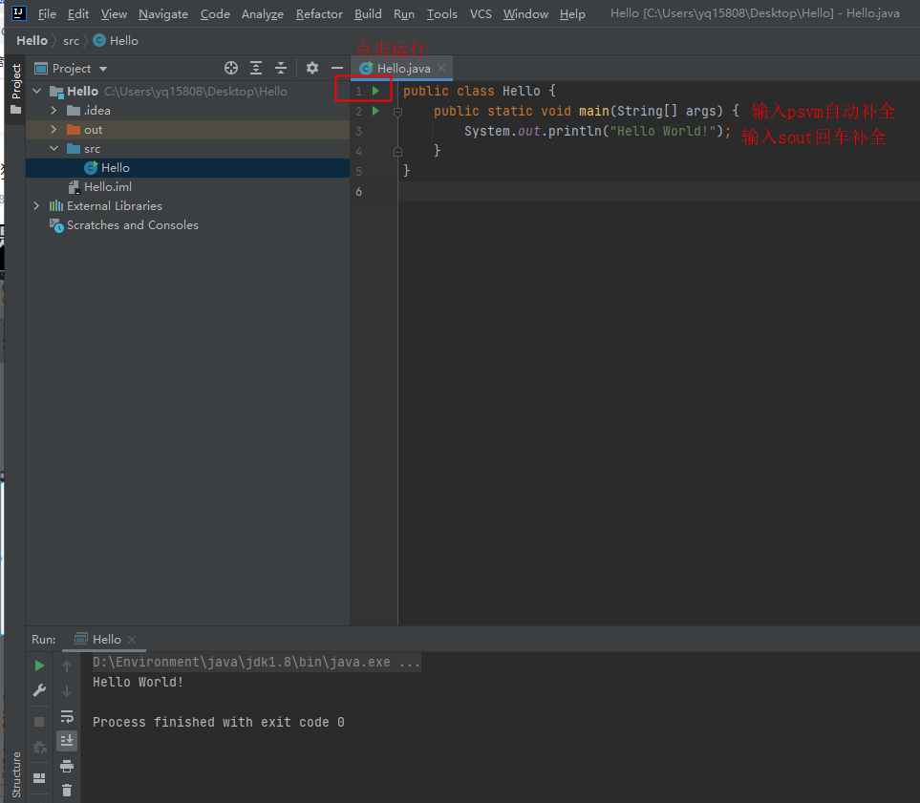Click empty editor line 6
The image size is (920, 803).
(x=658, y=191)
